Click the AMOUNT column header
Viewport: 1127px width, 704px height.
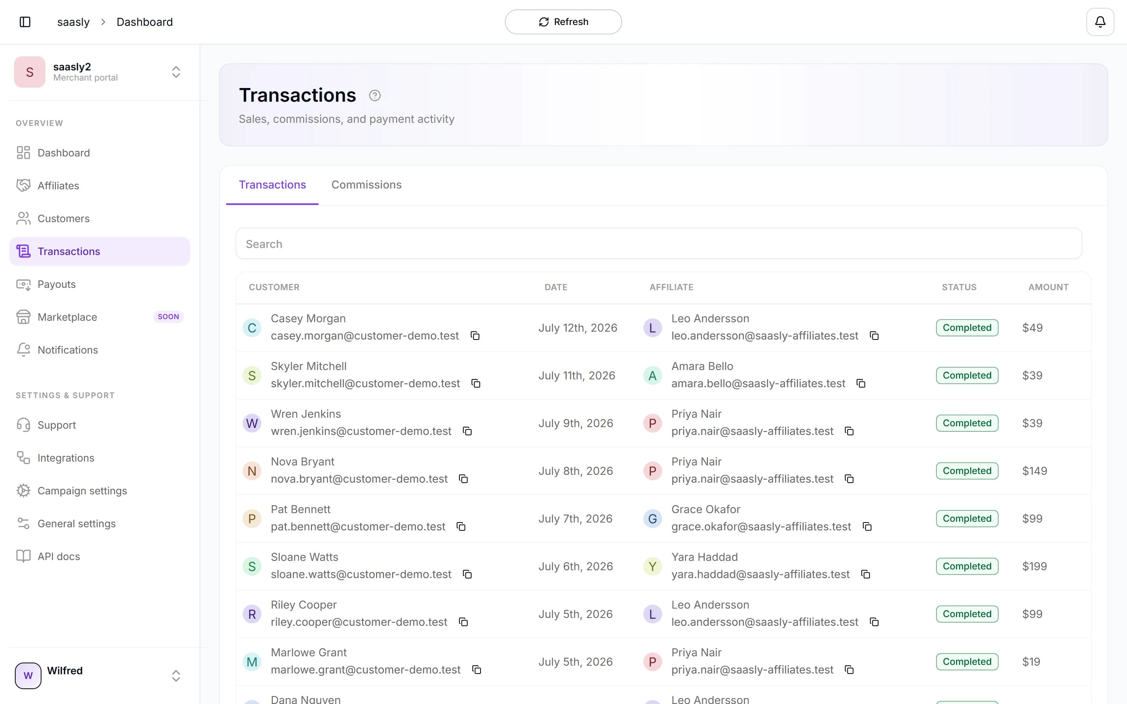coord(1048,287)
